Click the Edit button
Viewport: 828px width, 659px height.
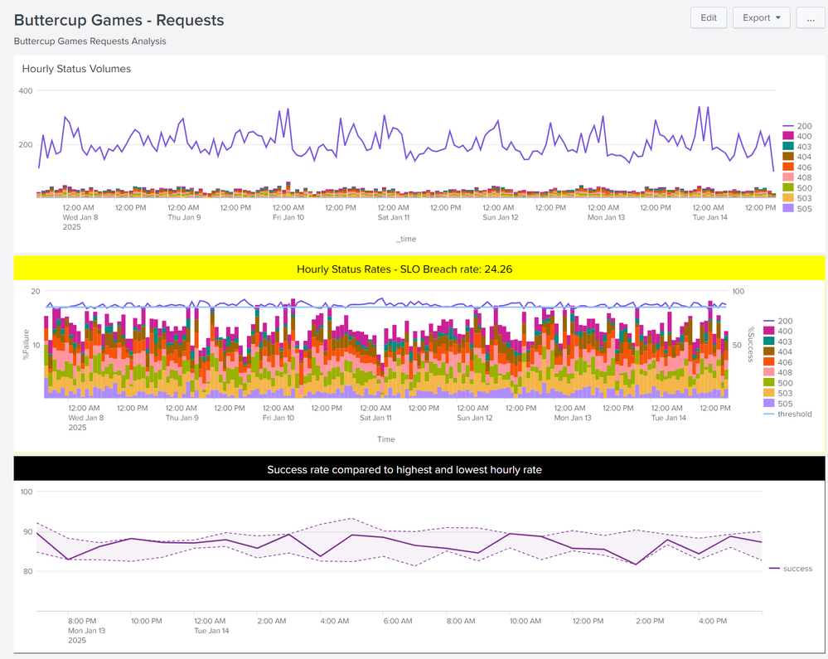709,17
